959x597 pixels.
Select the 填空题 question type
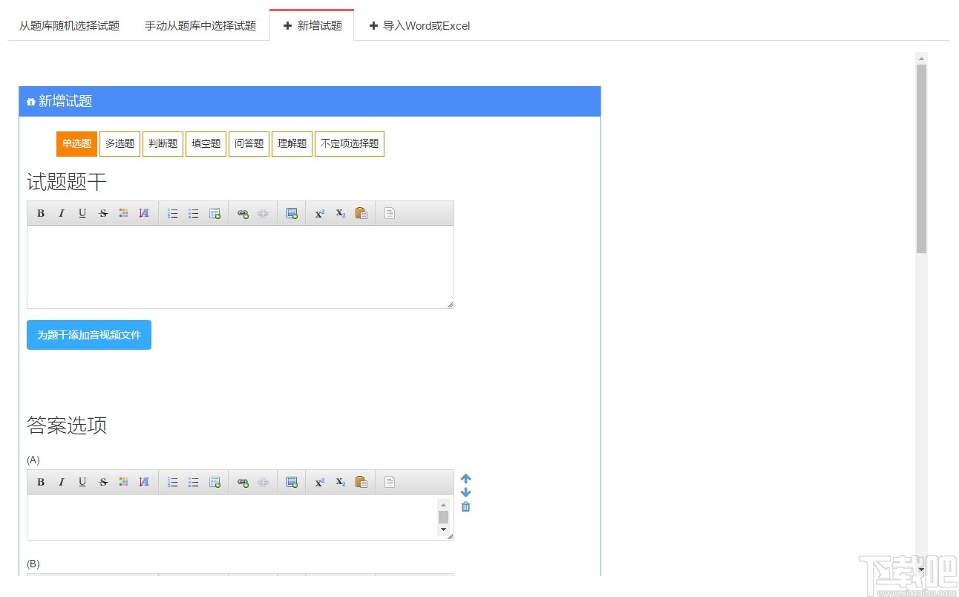click(206, 143)
